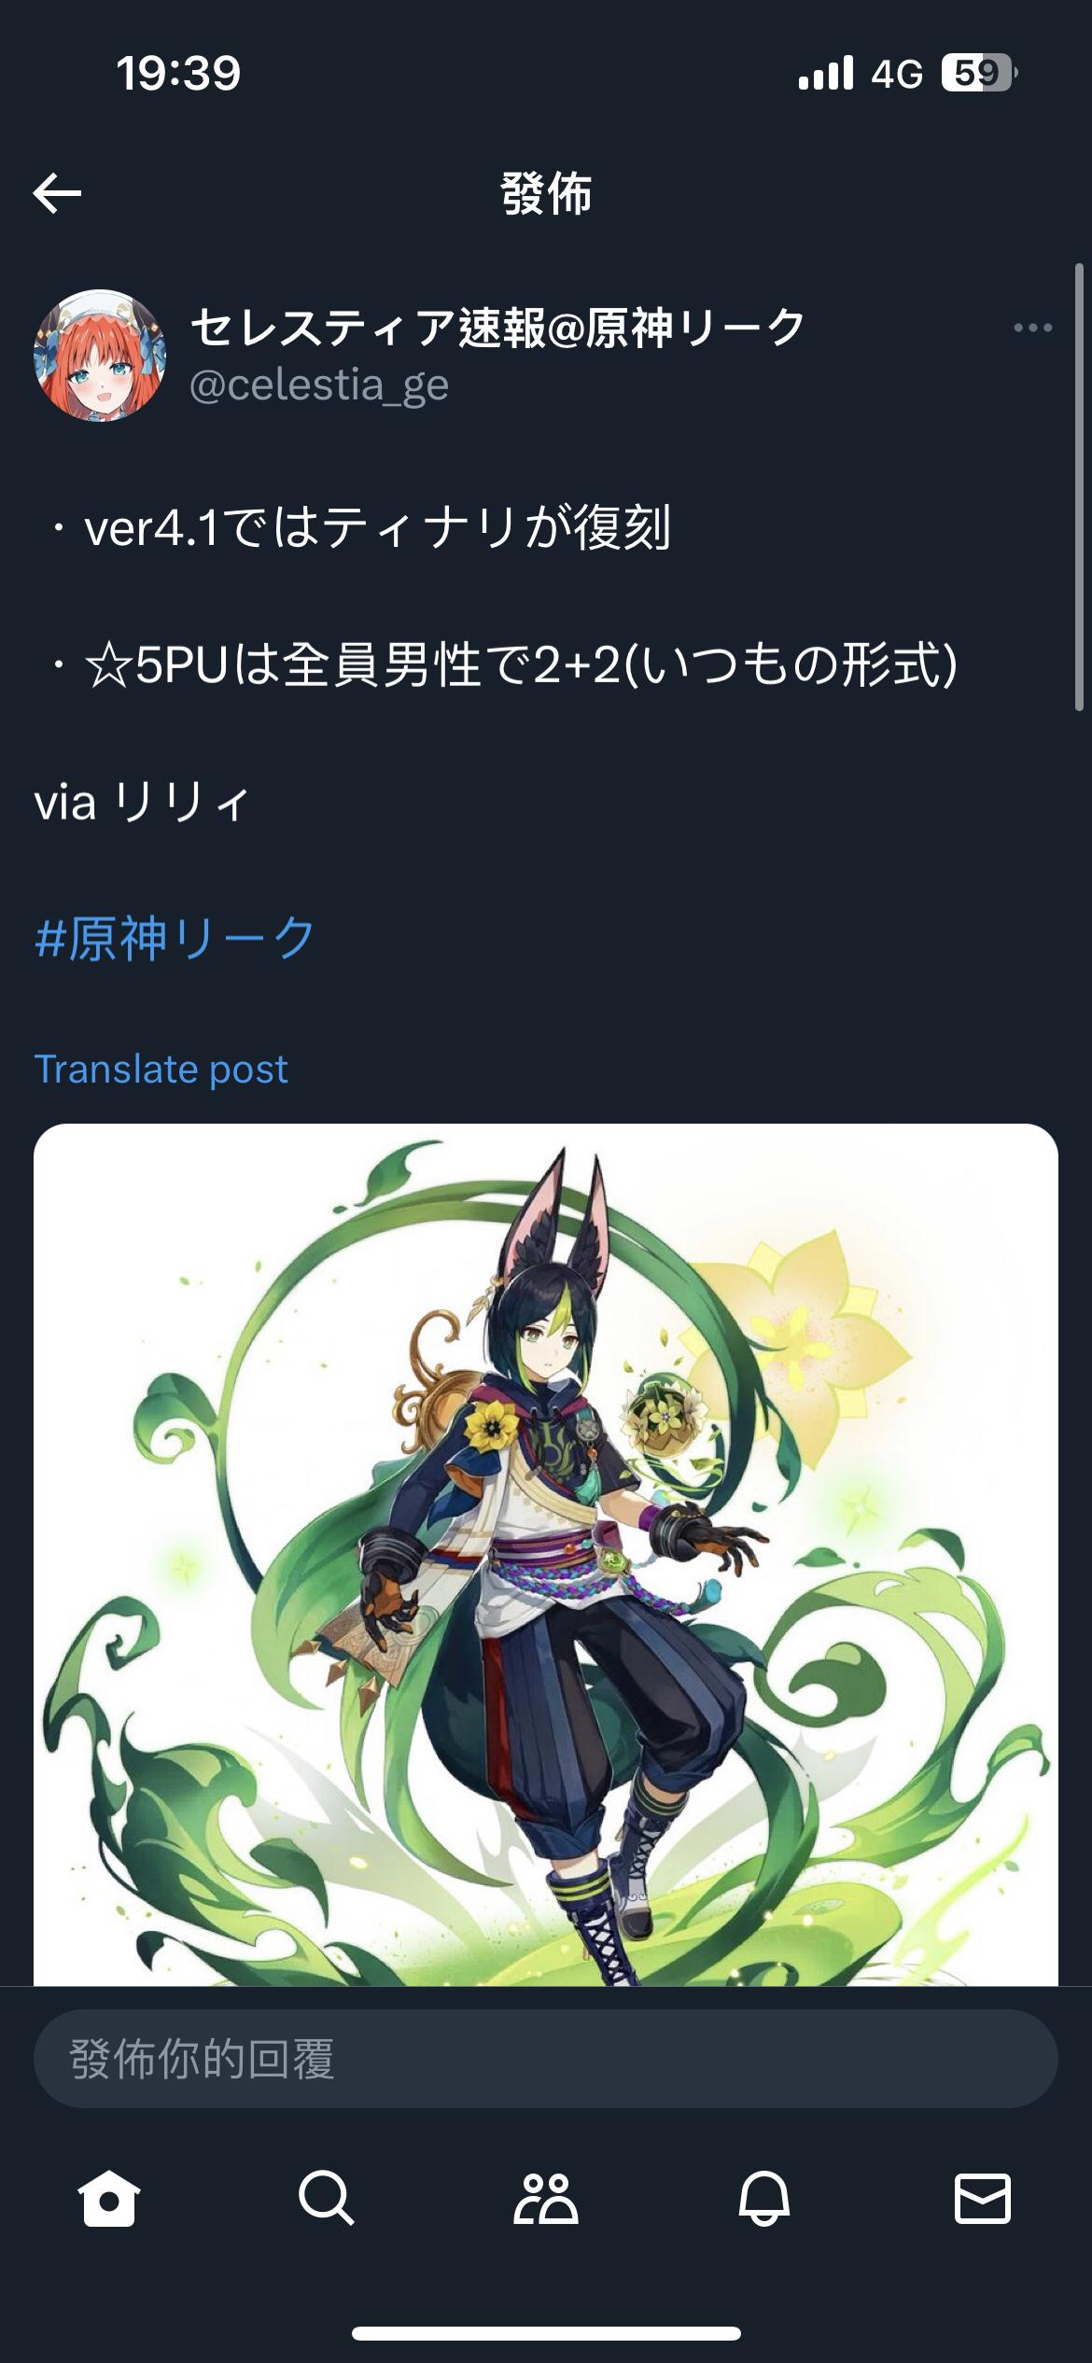Viewport: 1092px width, 2363px height.
Task: Tap the home indicator bar at bottom
Action: point(546,2333)
